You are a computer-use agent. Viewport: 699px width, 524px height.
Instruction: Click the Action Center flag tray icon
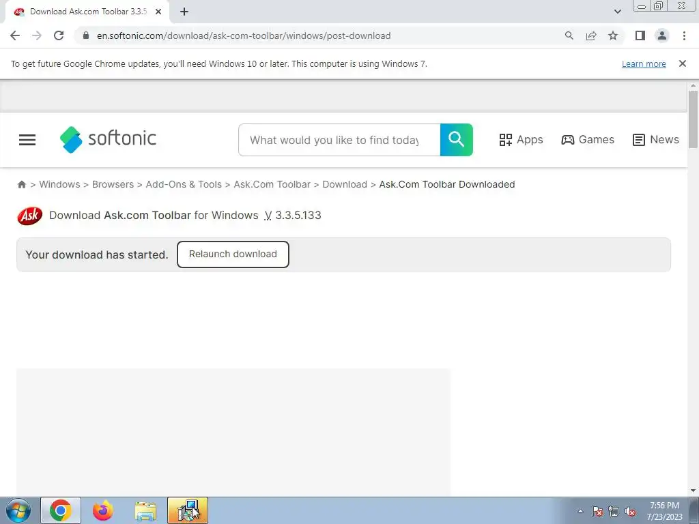597,511
